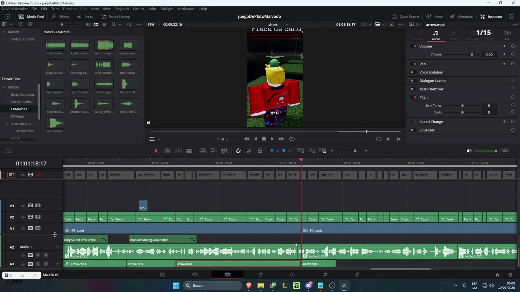Open flag color dropdown arrow

[x=277, y=151]
